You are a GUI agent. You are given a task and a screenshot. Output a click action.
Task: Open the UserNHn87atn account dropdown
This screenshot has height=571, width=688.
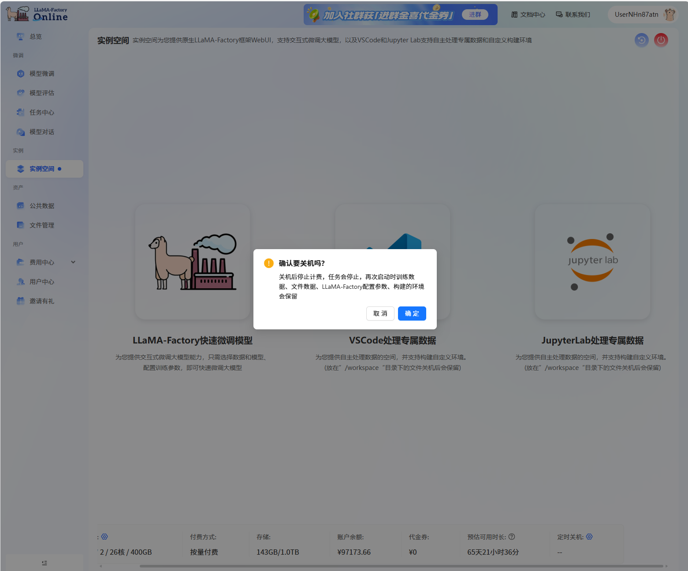tap(636, 15)
